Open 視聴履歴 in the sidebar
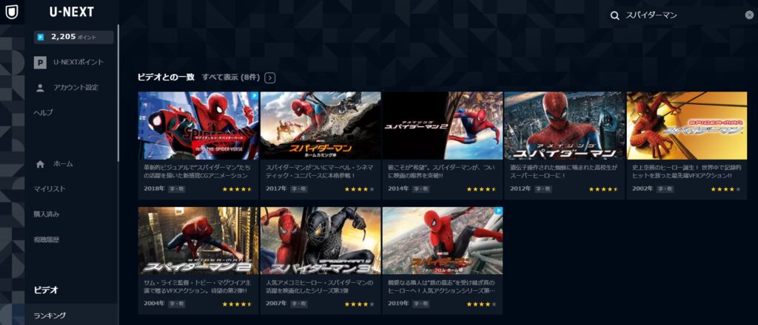The width and height of the screenshot is (758, 325). [x=47, y=239]
